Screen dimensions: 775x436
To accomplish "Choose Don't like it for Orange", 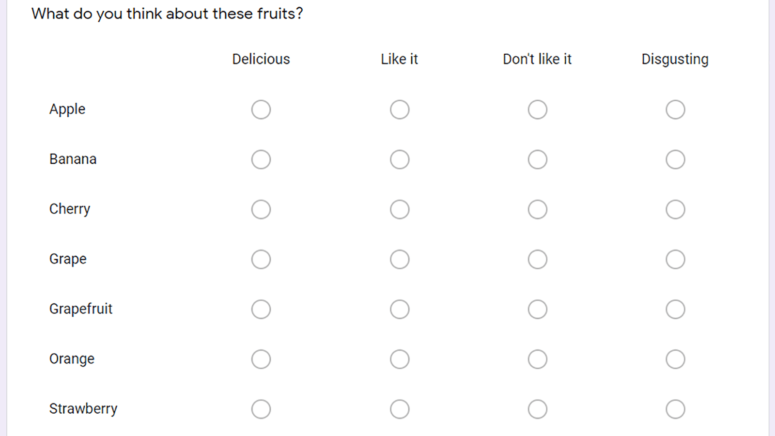I will (x=538, y=359).
